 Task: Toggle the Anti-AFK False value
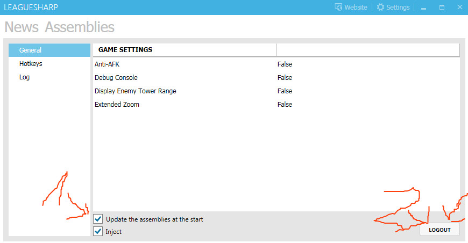[285, 64]
